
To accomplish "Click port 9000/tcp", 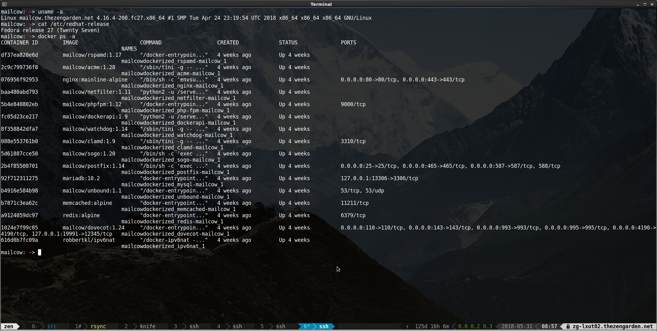I will pyautogui.click(x=353, y=104).
